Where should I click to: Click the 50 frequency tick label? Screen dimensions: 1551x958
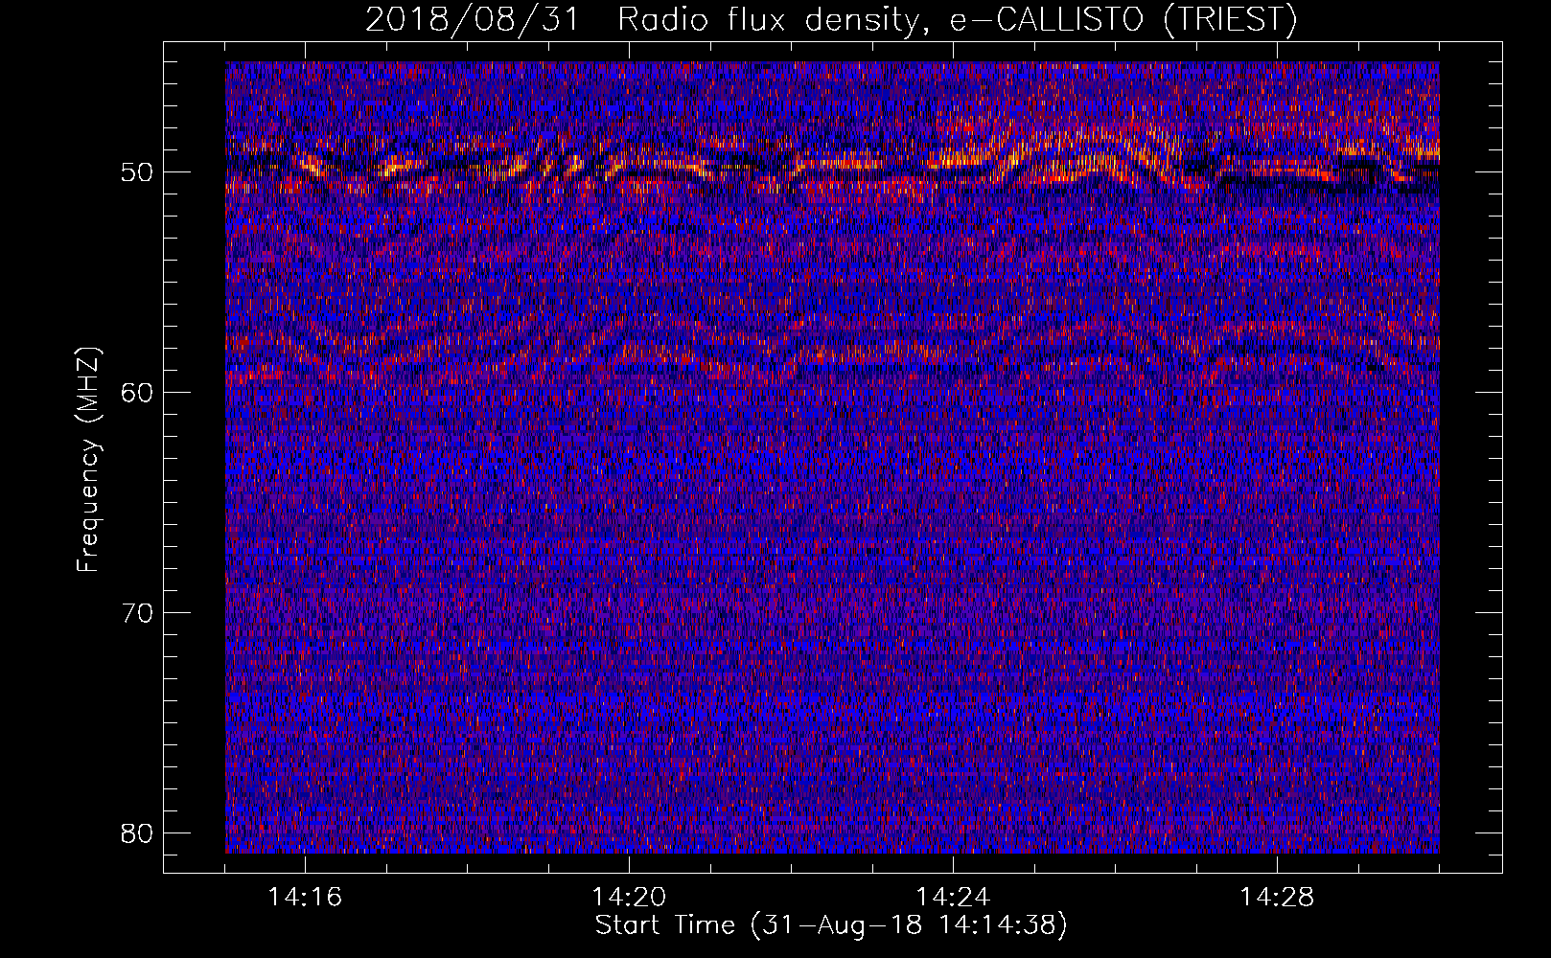pos(138,172)
